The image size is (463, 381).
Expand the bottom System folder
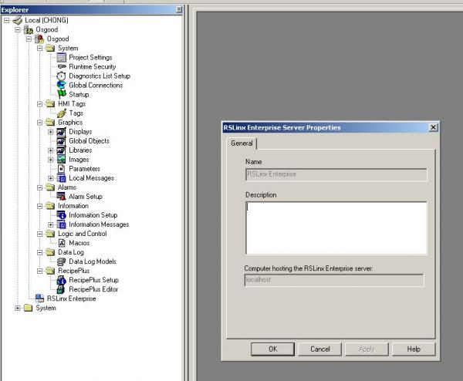18,308
